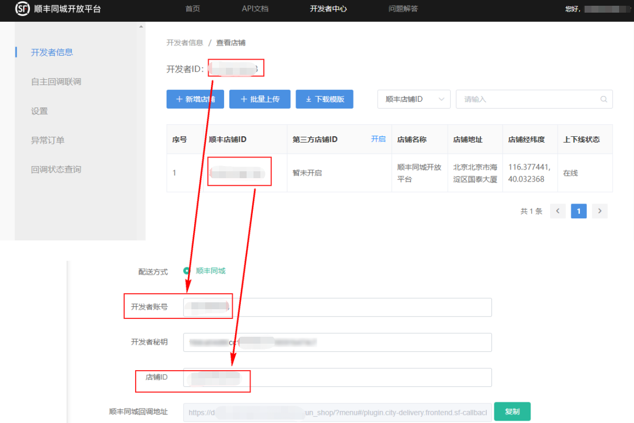Collapse sidebar using the small top arrow
The width and height of the screenshot is (634, 423).
[141, 27]
